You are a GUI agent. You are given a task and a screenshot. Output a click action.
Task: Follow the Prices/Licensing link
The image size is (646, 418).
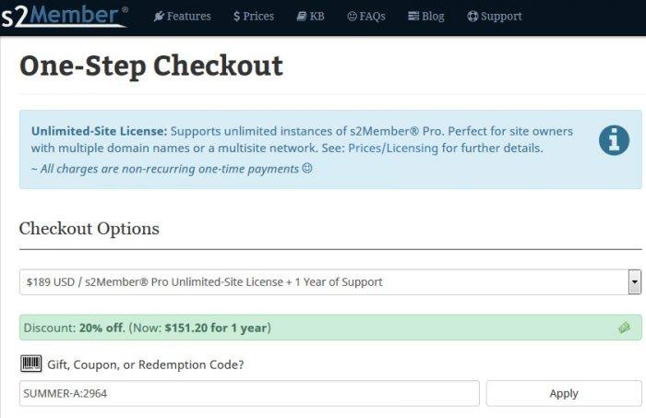(393, 149)
